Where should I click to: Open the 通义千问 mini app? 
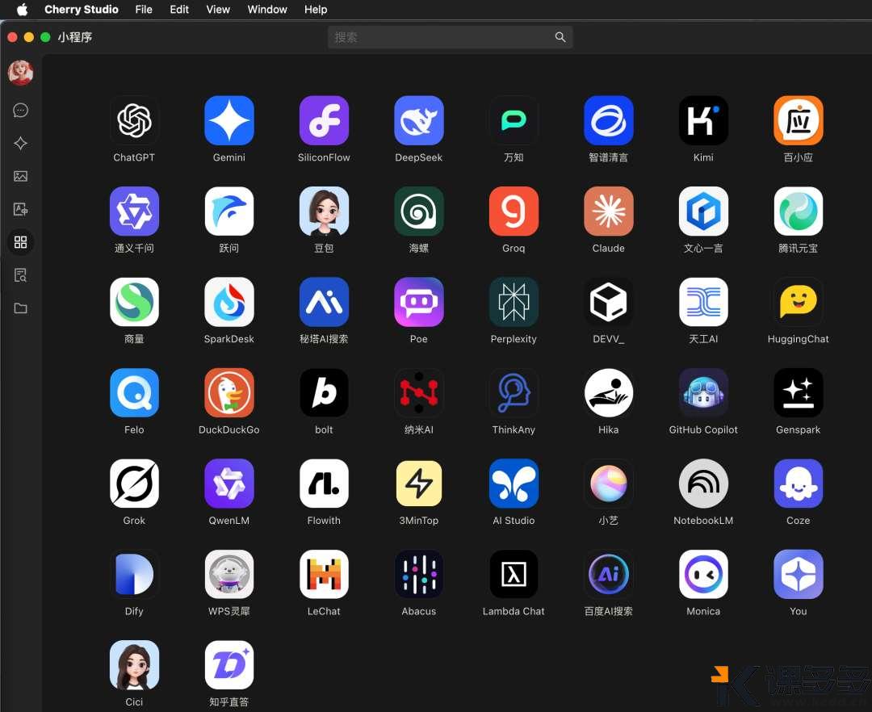tap(134, 212)
